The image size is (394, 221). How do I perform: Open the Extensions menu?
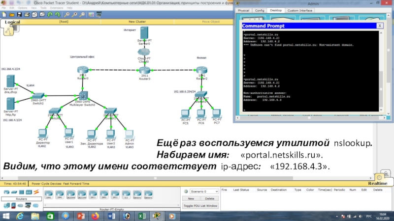click(x=57, y=8)
